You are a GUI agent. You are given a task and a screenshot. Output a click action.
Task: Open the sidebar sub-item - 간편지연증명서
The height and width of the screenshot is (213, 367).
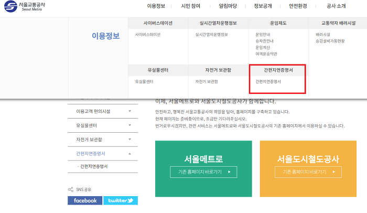point(92,166)
